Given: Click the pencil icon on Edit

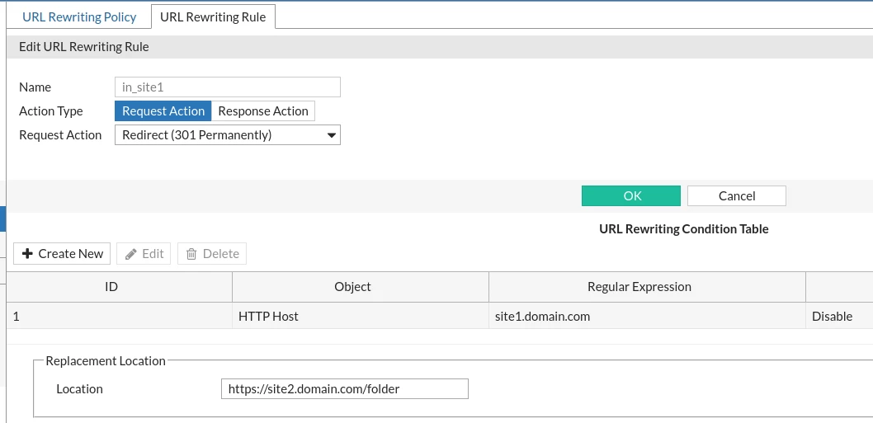Looking at the screenshot, I should [x=131, y=254].
